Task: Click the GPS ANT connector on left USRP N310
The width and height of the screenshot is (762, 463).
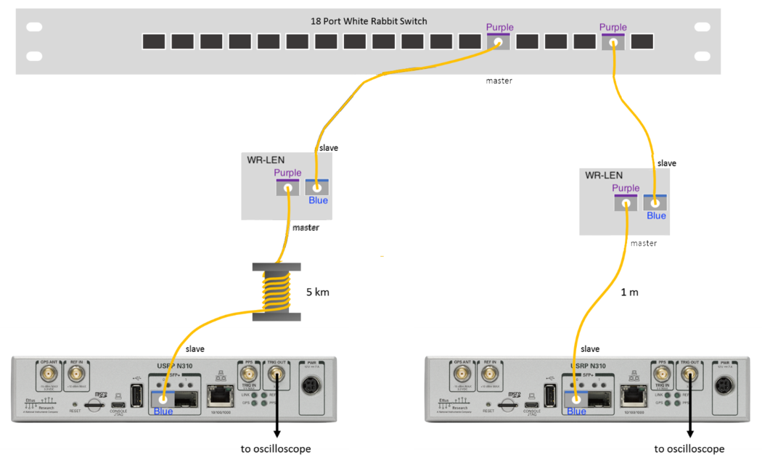Action: click(48, 372)
